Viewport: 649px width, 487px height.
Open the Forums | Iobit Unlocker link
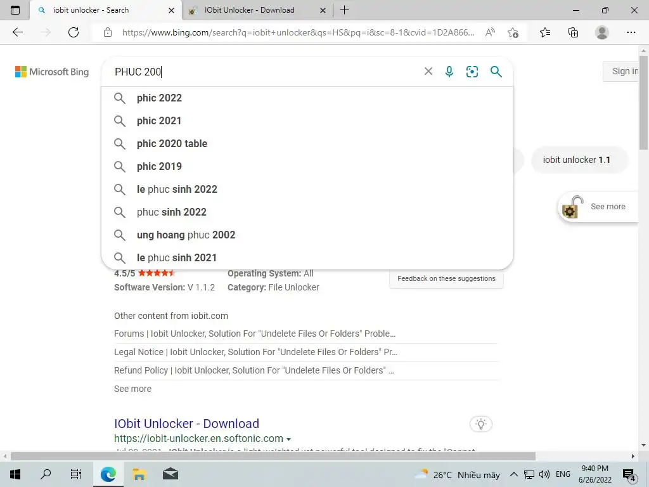coord(255,334)
